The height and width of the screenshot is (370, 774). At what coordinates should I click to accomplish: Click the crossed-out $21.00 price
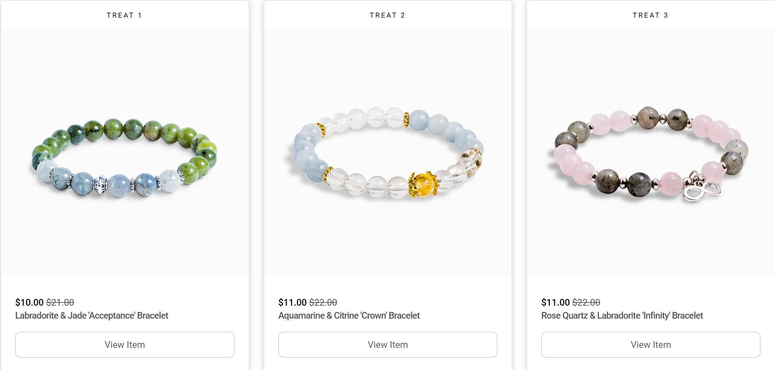click(60, 302)
